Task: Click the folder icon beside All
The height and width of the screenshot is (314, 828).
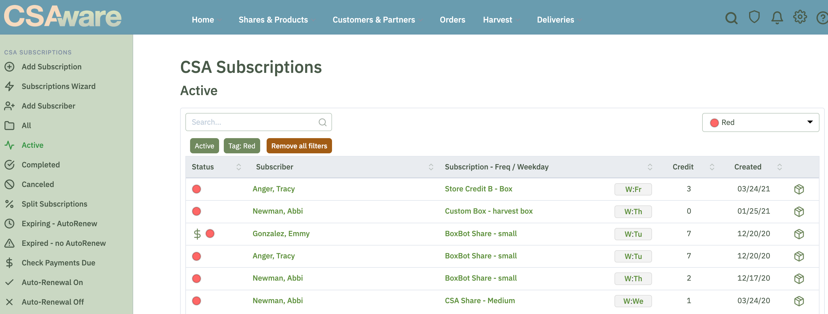Action: pyautogui.click(x=9, y=126)
